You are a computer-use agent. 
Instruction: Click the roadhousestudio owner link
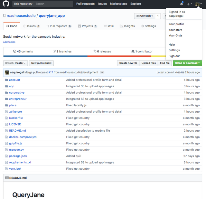pos(21,16)
